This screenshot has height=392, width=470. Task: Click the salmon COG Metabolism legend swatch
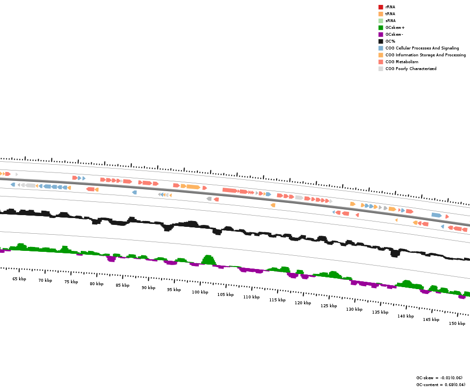(x=380, y=62)
